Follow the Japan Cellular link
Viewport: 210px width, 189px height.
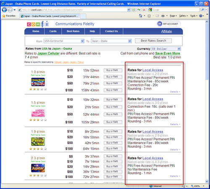[48, 53]
